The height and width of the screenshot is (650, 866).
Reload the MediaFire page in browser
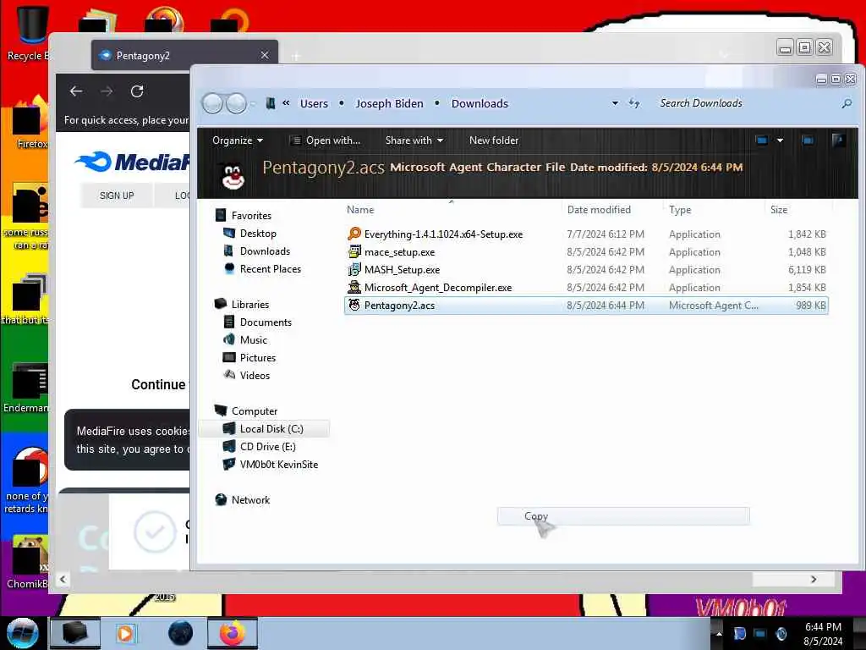pos(137,91)
